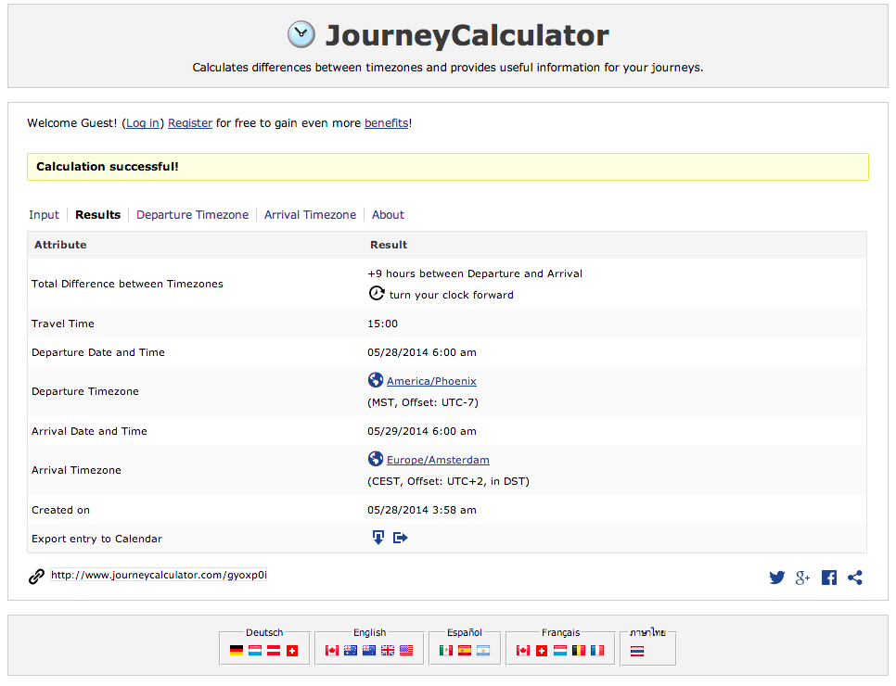Select Swiss flag under Français
The height and width of the screenshot is (686, 896).
point(542,651)
